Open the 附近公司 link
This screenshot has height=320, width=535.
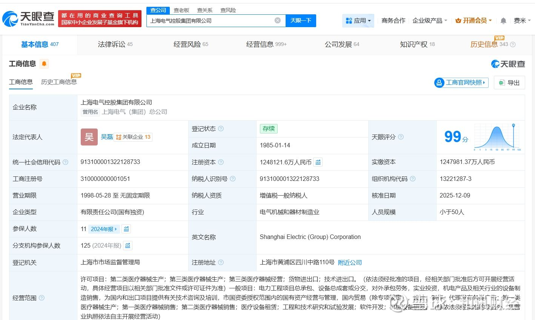[x=349, y=262]
